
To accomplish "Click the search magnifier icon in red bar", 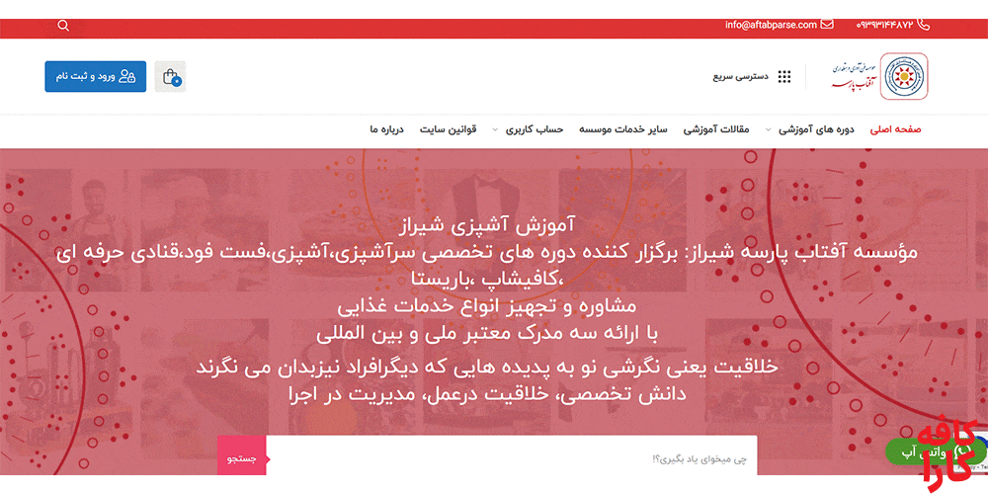I will tap(63, 26).
